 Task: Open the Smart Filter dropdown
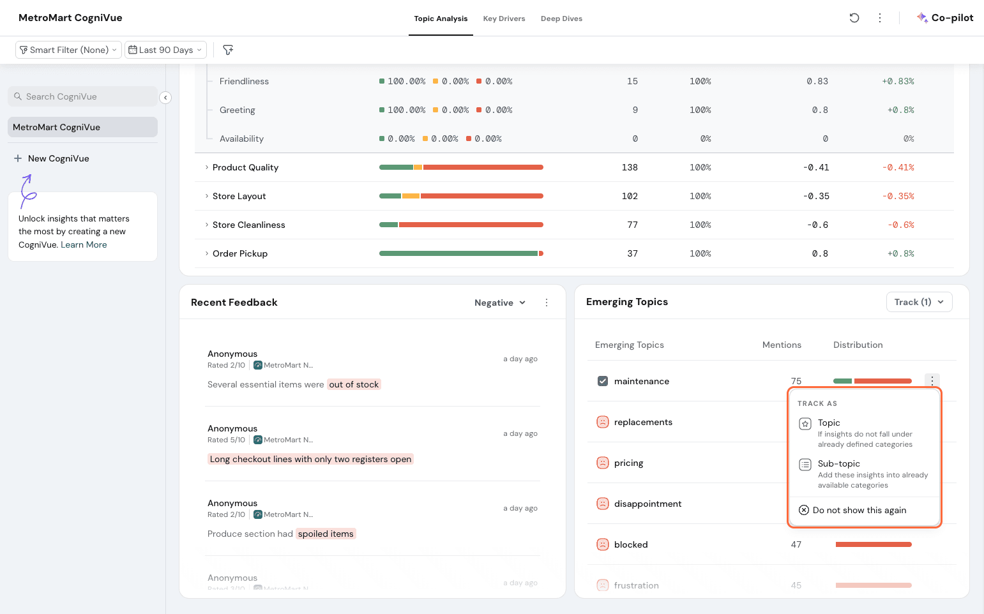[68, 50]
